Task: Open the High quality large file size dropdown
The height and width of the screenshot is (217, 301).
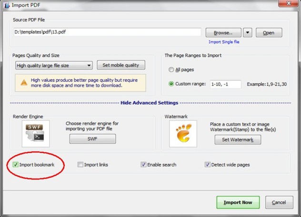Action: coord(54,65)
